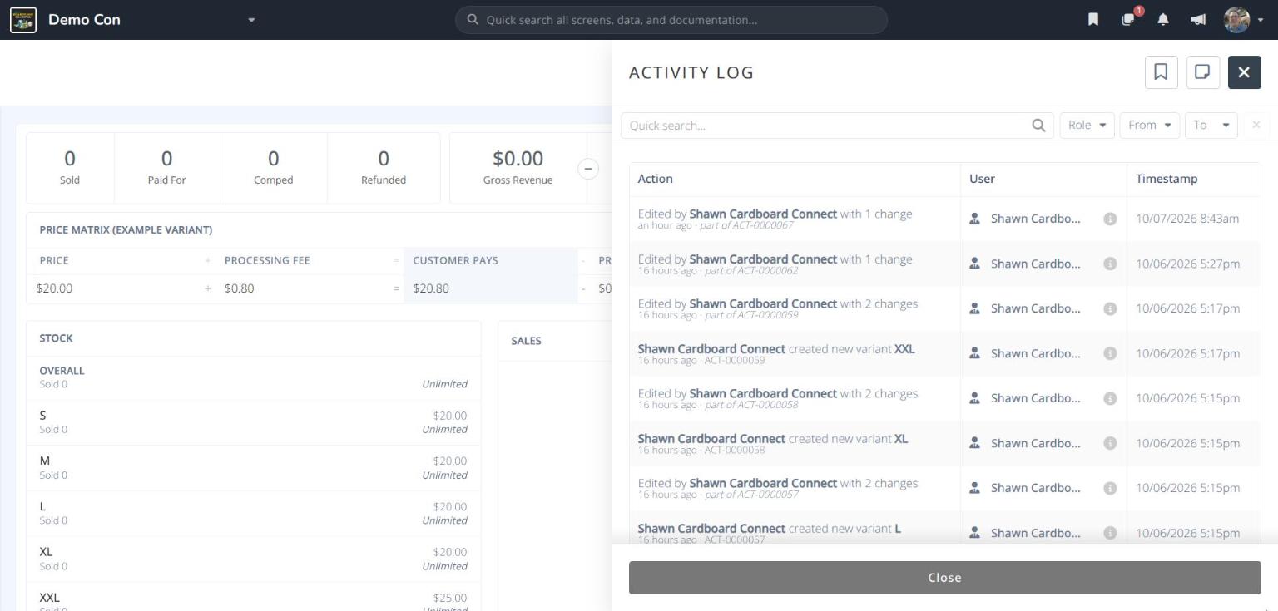Open the windows icon with red badge

[x=1128, y=19]
